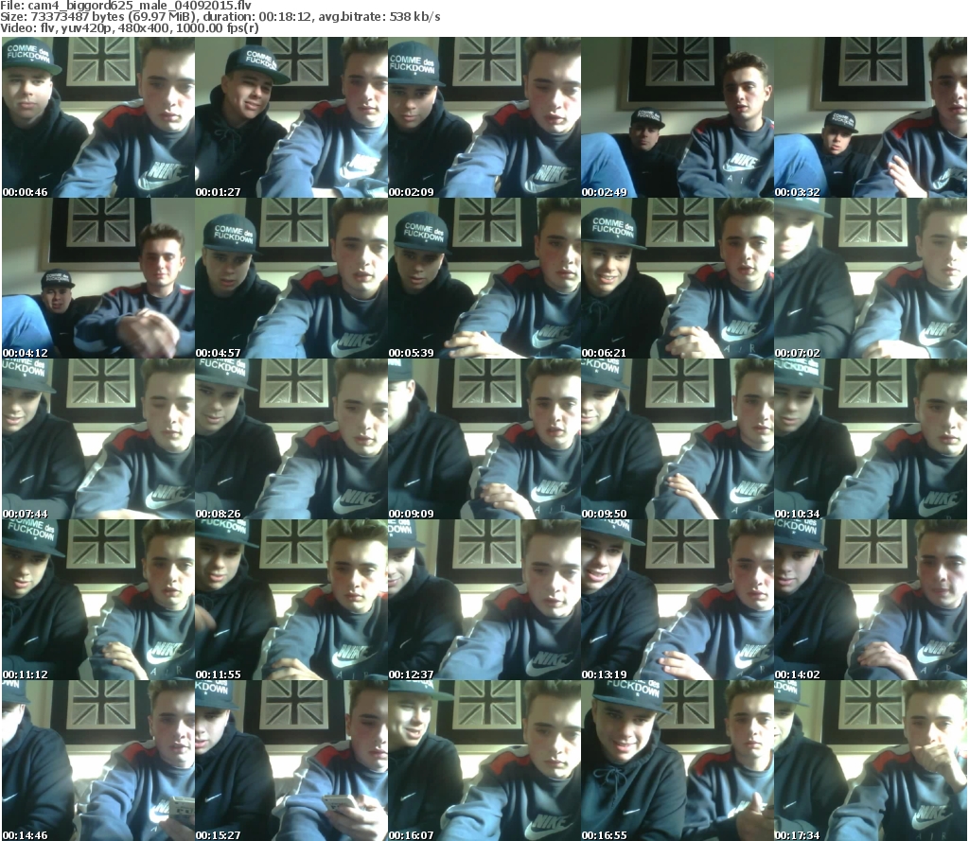Click the 00:09:09 thumbnail
969x841 pixels.
(484, 439)
